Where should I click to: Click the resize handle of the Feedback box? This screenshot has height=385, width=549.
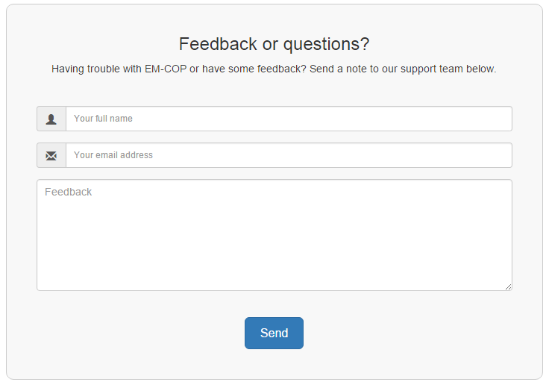pos(508,287)
